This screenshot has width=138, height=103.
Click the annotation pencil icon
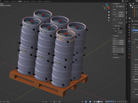coord(114,7)
